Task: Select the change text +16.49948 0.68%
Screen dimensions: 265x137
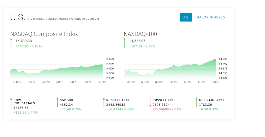Action: (x=120, y=109)
